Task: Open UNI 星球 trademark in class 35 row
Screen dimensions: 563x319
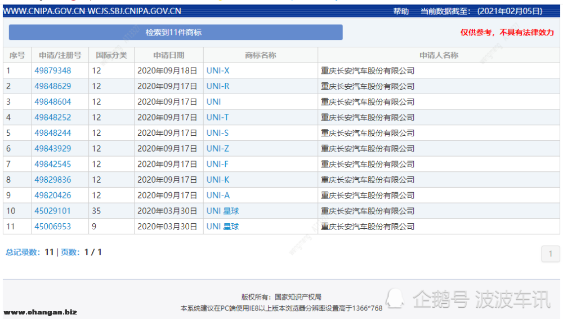Action: (x=222, y=211)
